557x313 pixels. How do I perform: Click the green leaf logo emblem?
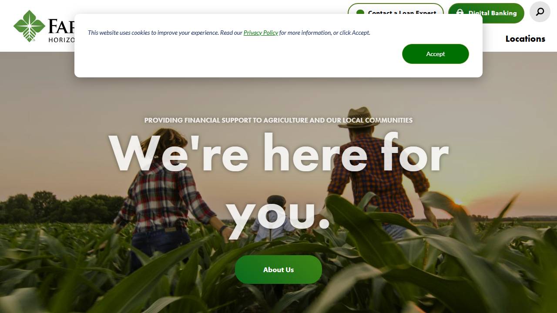[29, 26]
